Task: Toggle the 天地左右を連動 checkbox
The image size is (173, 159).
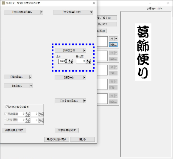Action: [x=7, y=107]
